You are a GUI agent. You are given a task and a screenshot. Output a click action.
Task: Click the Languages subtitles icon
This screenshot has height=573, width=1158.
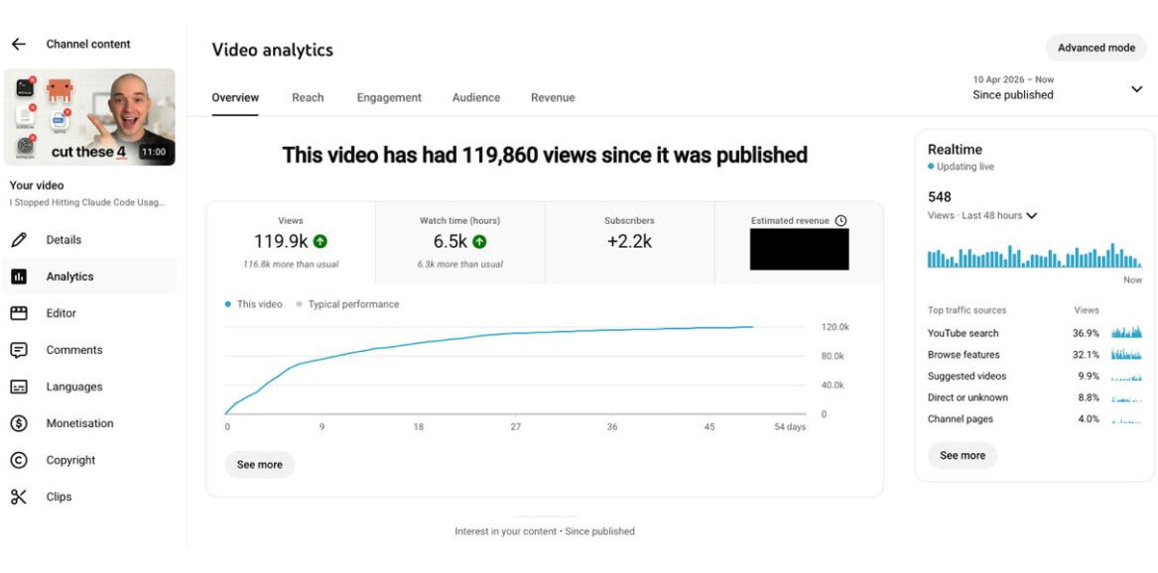click(x=19, y=388)
